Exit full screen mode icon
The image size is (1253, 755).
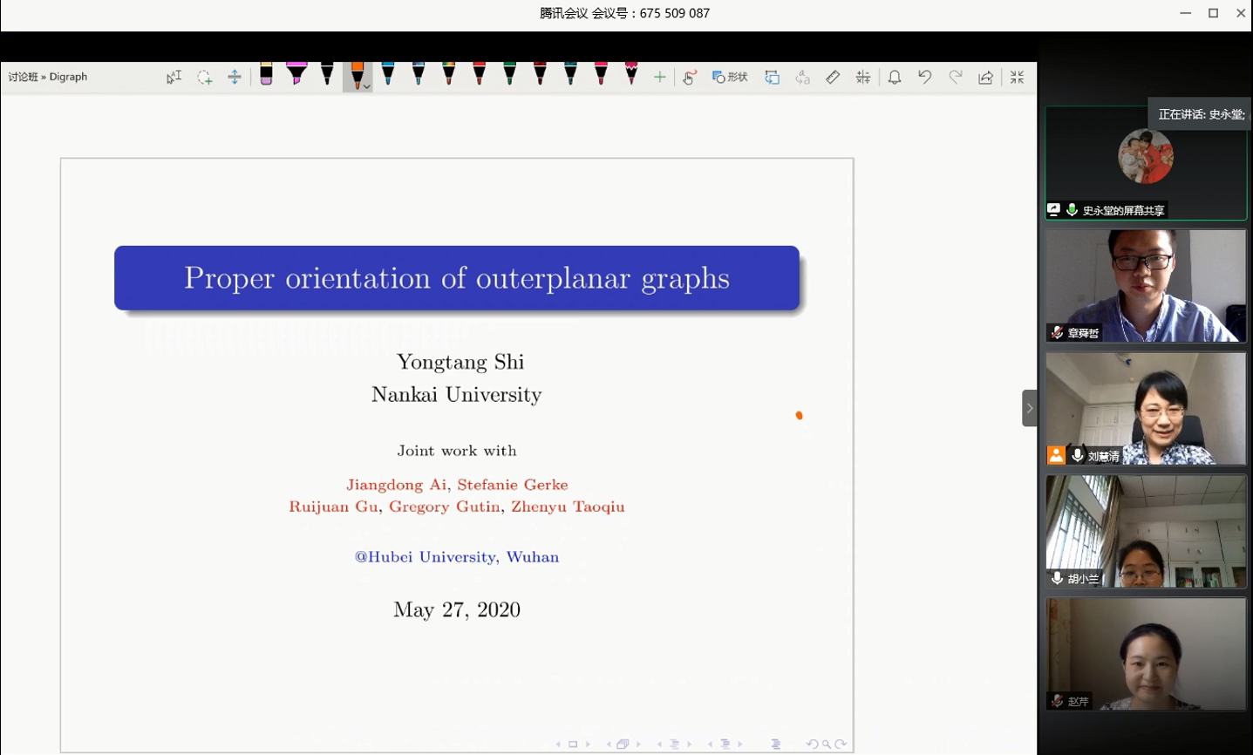(x=1017, y=78)
